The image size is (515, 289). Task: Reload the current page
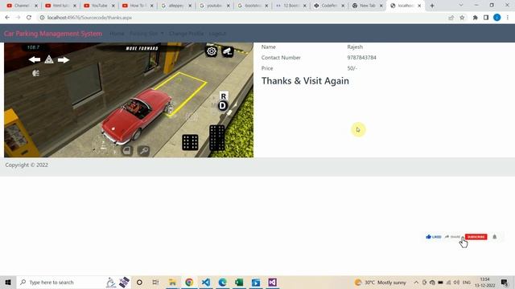29,18
